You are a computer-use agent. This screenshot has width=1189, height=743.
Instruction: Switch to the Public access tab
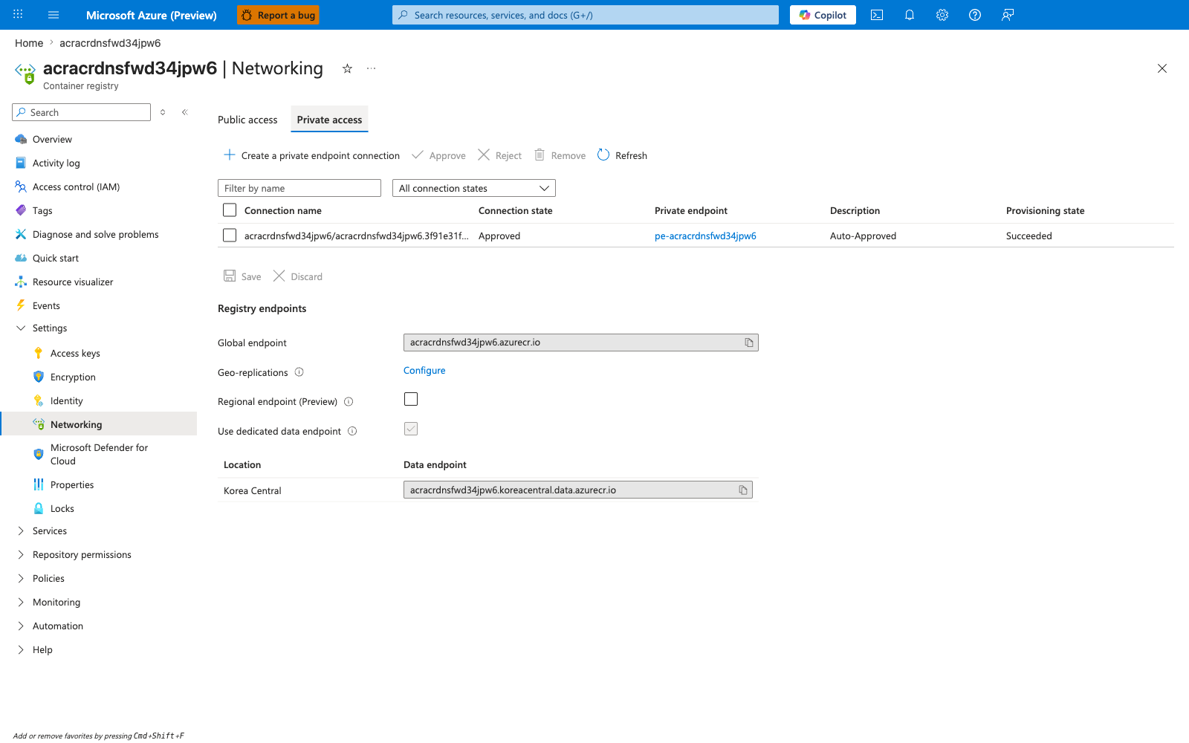click(247, 120)
